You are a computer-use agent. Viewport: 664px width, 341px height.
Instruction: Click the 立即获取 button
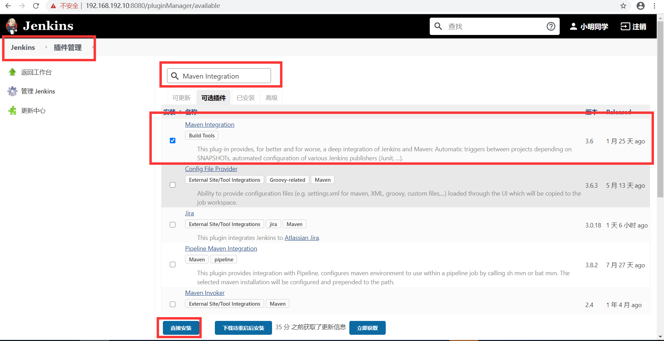(367, 328)
